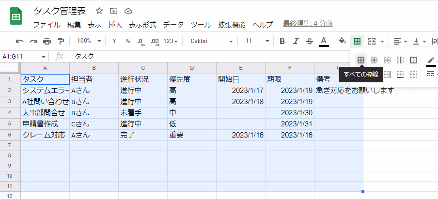Select cell 担当者 in row 1

[x=94, y=79]
